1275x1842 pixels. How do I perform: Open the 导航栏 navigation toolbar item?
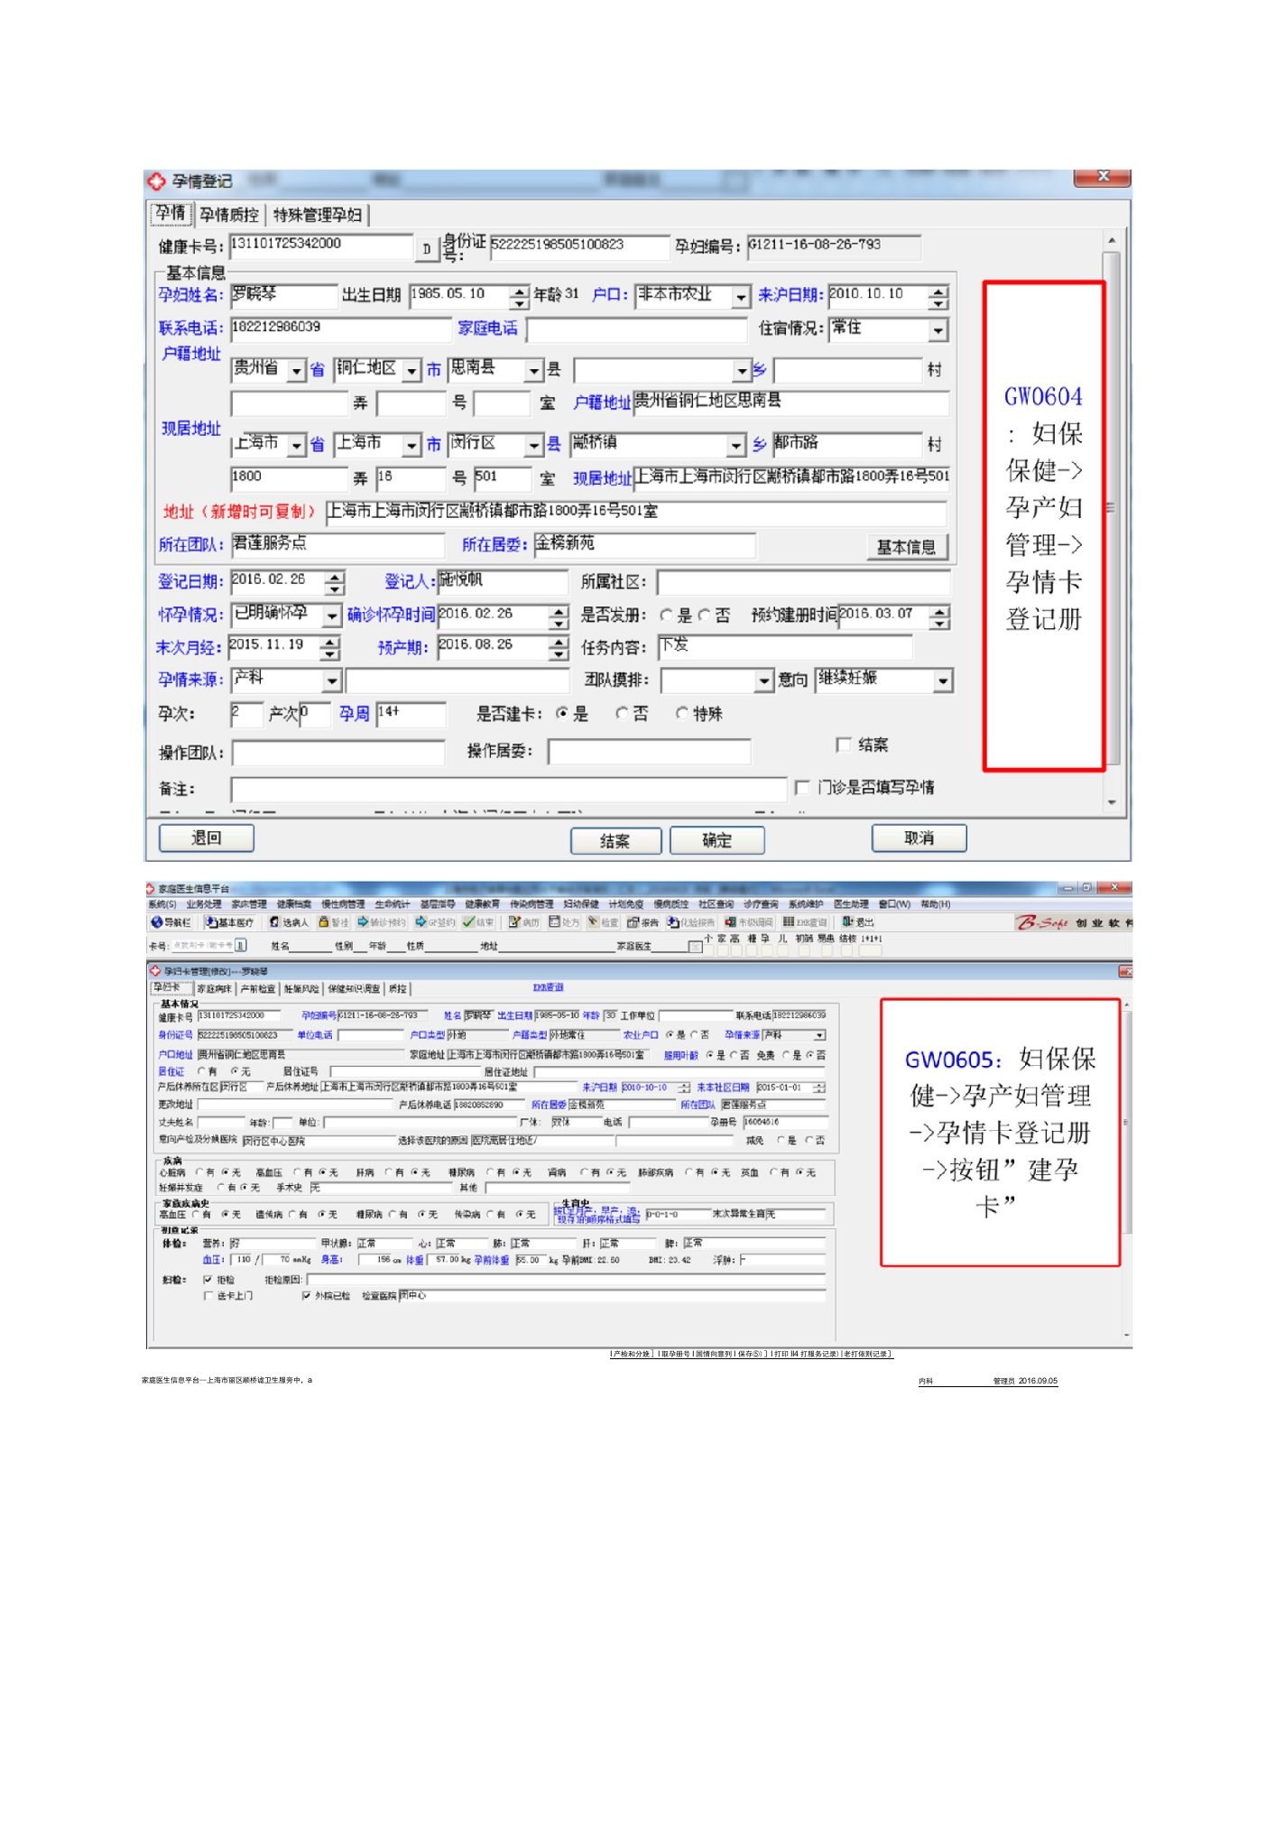point(171,922)
